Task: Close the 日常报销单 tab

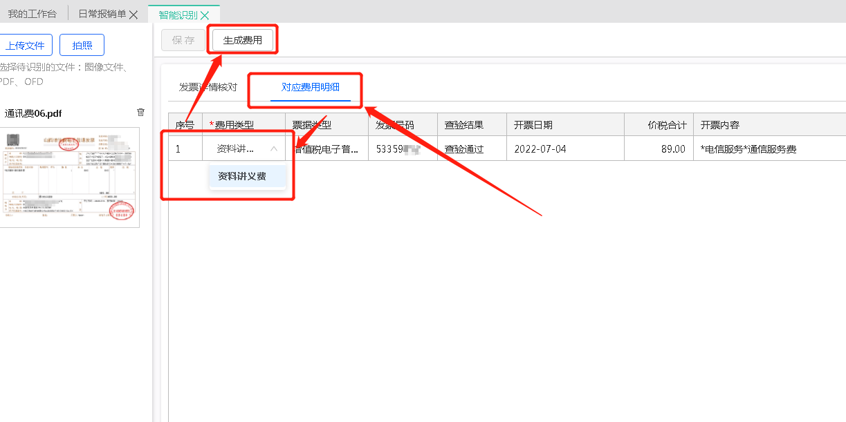Action: pos(134,15)
